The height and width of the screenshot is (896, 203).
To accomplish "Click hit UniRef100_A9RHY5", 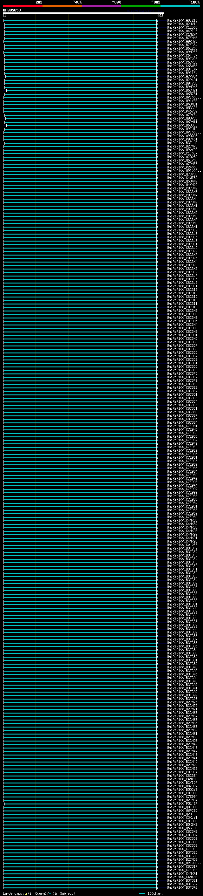I will tap(182, 41).
